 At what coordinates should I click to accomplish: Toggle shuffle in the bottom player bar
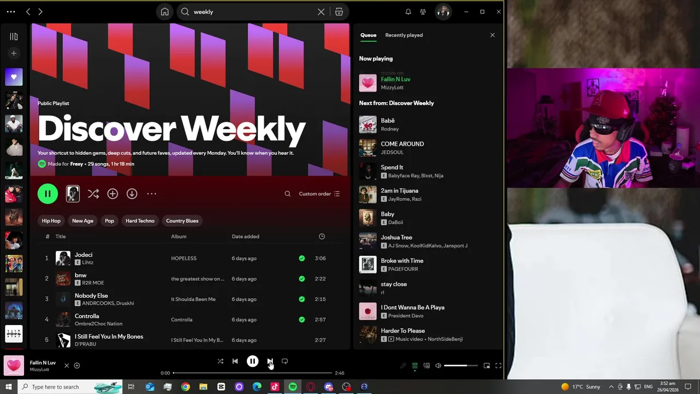pyautogui.click(x=220, y=361)
